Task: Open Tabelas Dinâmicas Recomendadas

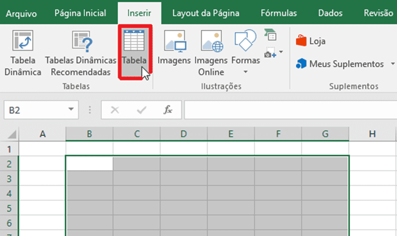Action: tap(81, 53)
